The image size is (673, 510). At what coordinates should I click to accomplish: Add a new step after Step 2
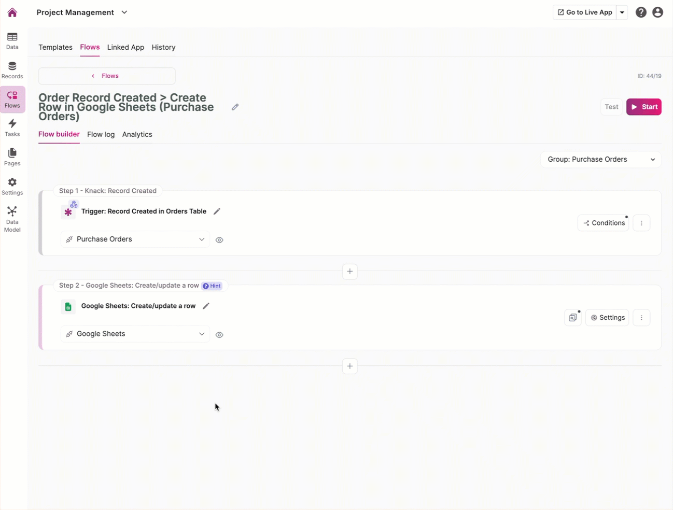coord(350,366)
